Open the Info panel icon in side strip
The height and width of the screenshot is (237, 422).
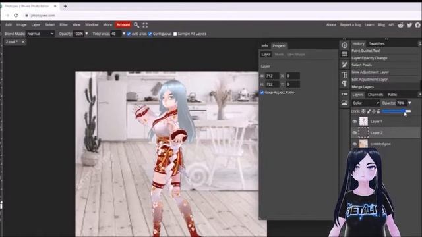344,45
